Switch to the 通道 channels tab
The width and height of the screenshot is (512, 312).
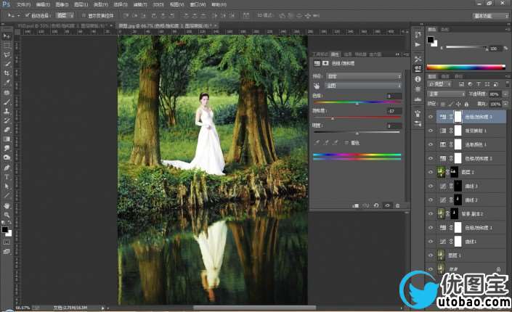(444, 76)
